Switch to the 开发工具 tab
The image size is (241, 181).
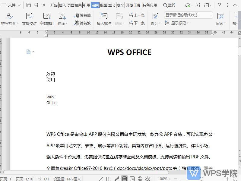click(133, 5)
